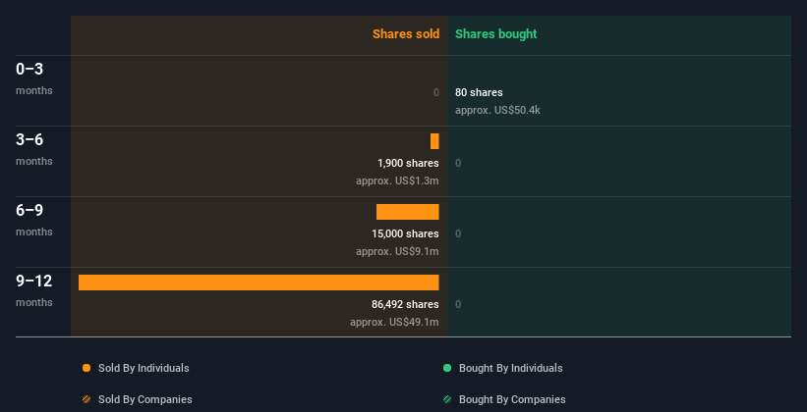Click the orange Sold By Individuals legend dot
The height and width of the screenshot is (412, 807).
[x=86, y=368]
